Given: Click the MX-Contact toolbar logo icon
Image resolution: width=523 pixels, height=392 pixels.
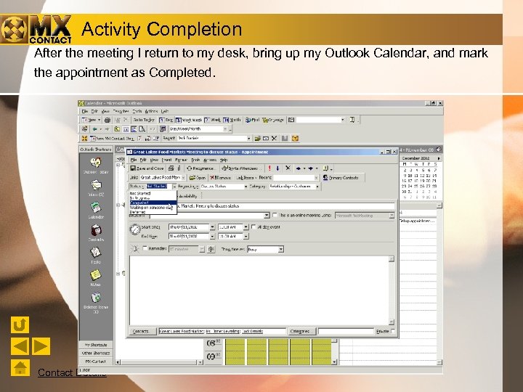Looking at the screenshot, I should tap(84, 139).
